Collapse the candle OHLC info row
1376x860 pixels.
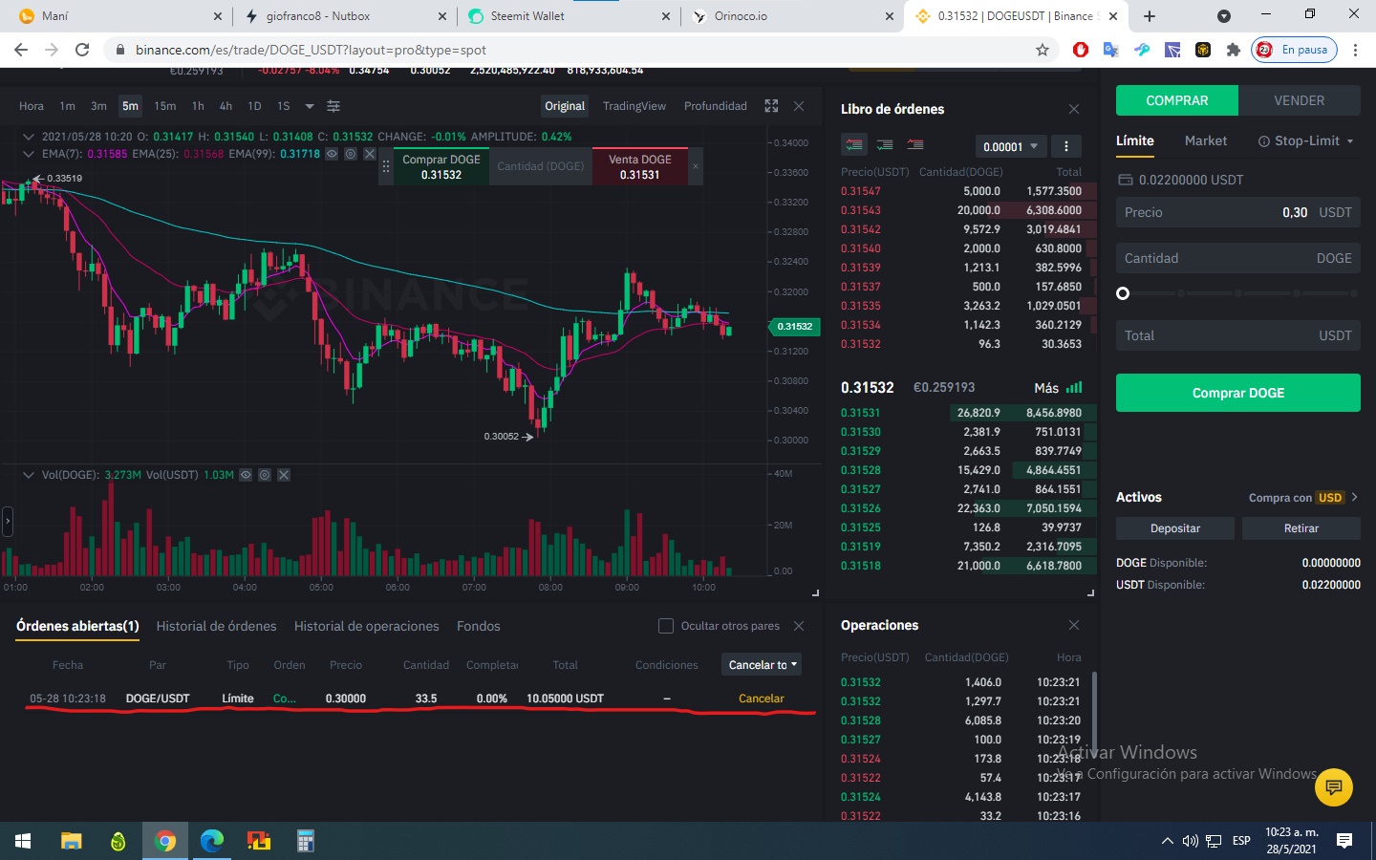[x=29, y=137]
